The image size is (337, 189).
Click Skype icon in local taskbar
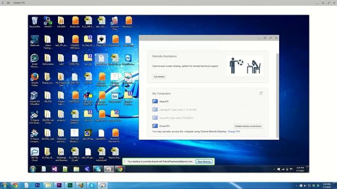92,185
